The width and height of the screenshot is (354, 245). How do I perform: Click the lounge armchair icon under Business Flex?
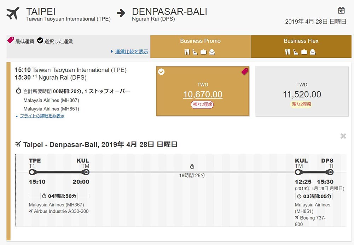pos(313,52)
